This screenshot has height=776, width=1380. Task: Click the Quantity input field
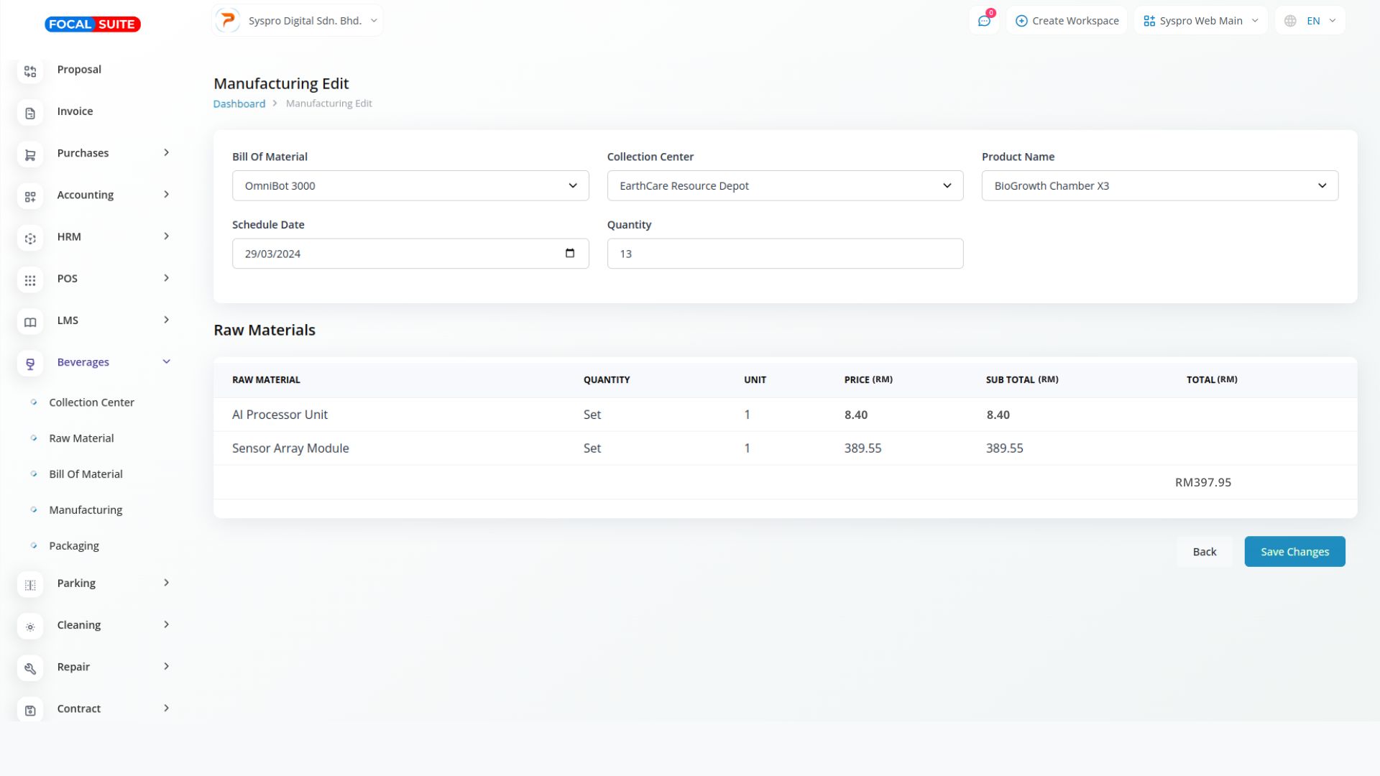pyautogui.click(x=784, y=254)
